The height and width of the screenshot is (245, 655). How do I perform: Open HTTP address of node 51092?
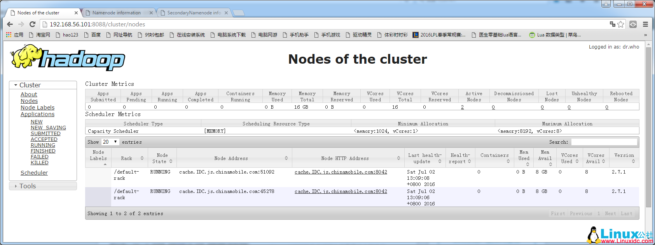pos(341,172)
